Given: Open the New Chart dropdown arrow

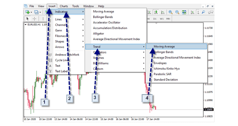Looking at the screenshot, I should (x=31, y=12).
